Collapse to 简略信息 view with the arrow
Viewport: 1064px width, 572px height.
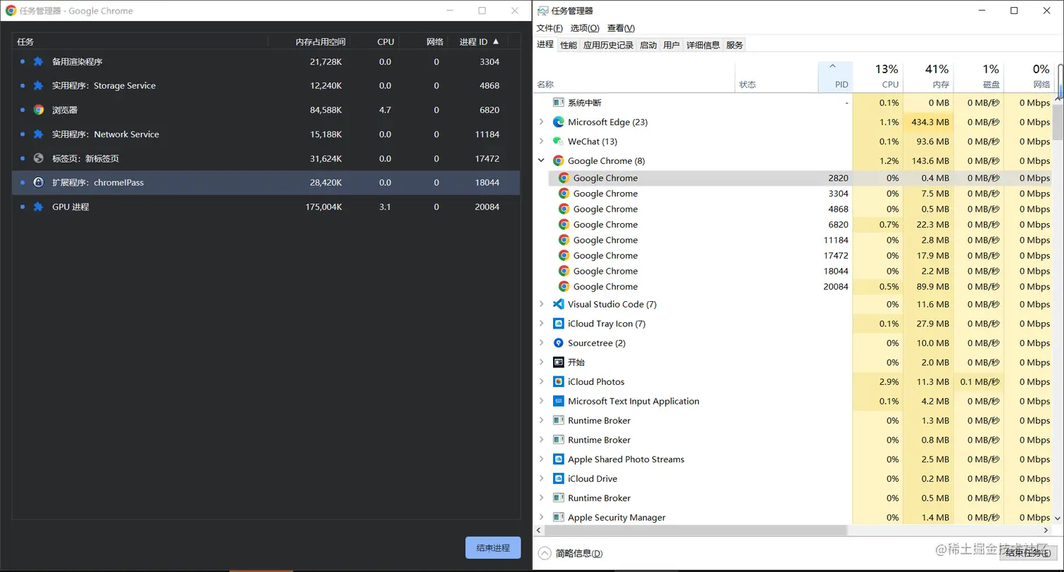[545, 553]
